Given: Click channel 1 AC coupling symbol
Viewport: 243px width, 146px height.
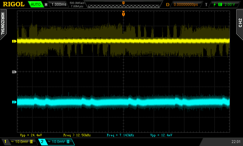Looking at the screenshot, I should click(x=12, y=141).
